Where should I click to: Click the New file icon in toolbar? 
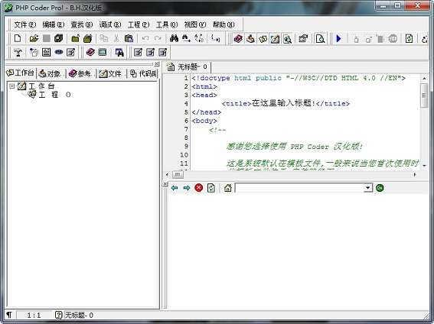18,38
